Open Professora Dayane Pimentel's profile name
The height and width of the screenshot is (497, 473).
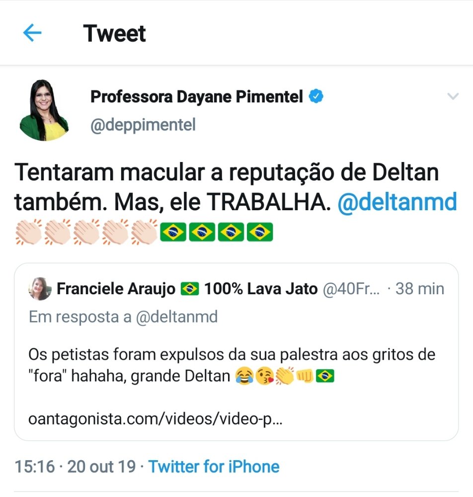click(196, 97)
